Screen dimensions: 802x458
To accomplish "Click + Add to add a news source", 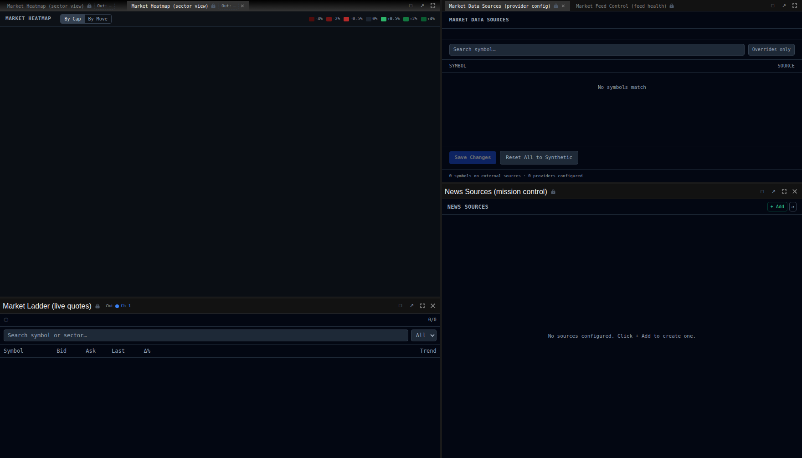I will click(777, 207).
